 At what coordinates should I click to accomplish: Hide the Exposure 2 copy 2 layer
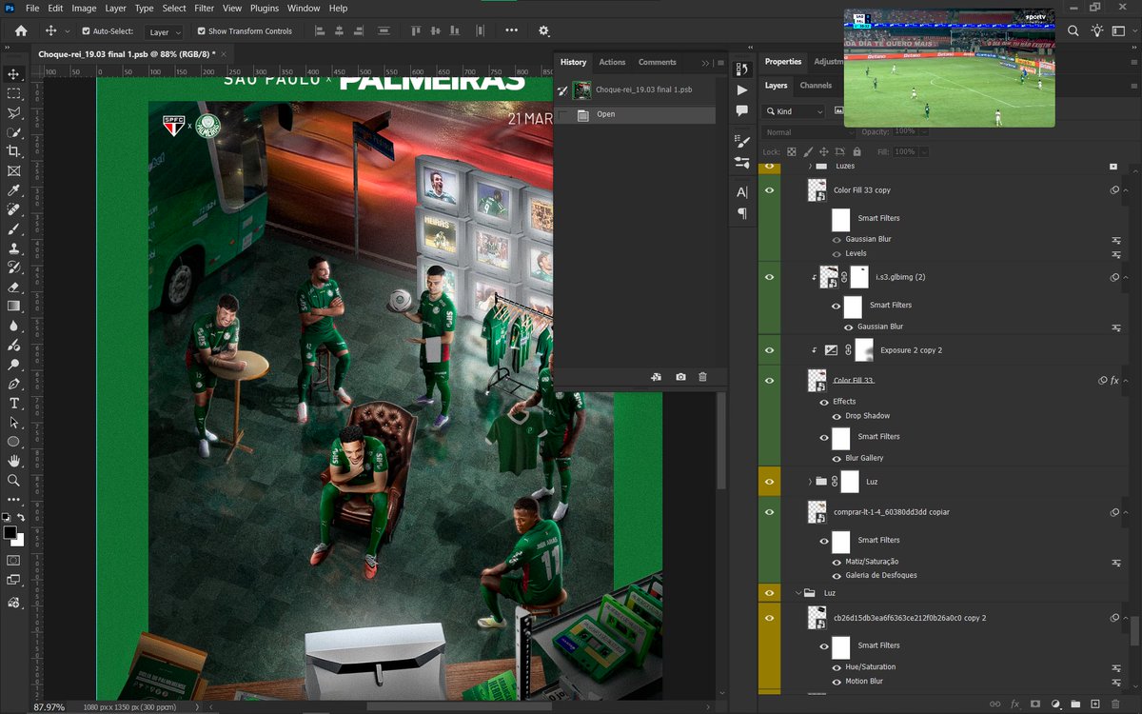click(x=769, y=350)
